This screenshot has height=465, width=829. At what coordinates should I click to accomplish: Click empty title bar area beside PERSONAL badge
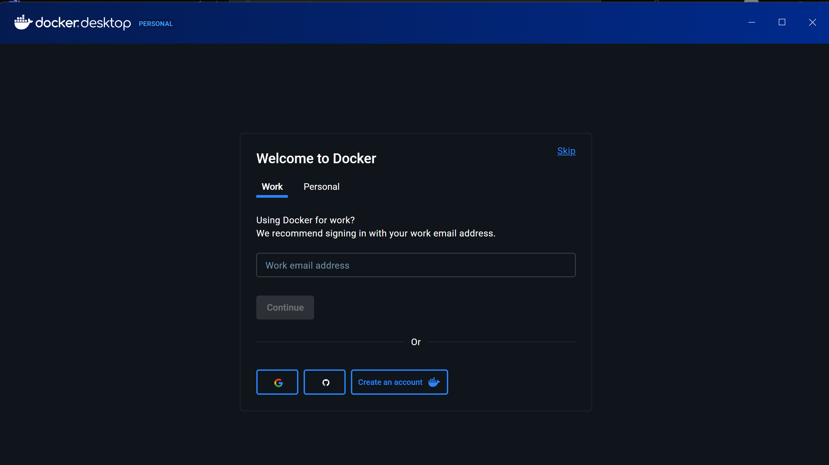[x=427, y=23]
